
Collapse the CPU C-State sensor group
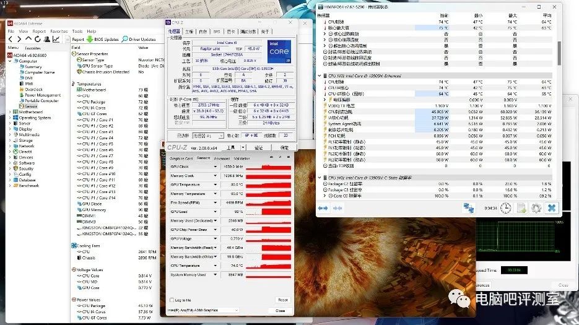point(320,178)
